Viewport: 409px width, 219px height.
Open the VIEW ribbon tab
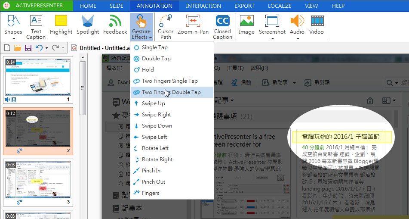click(x=311, y=6)
